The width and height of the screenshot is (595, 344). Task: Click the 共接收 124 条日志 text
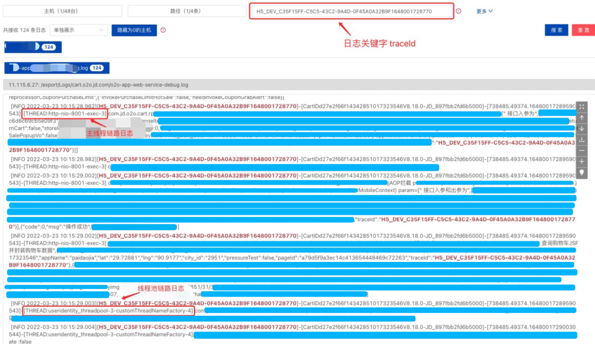pos(24,30)
